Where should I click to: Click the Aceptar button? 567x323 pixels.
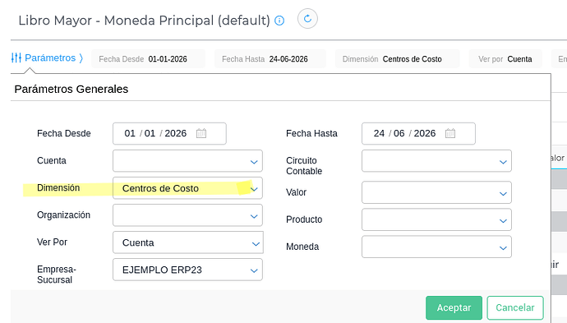454,308
